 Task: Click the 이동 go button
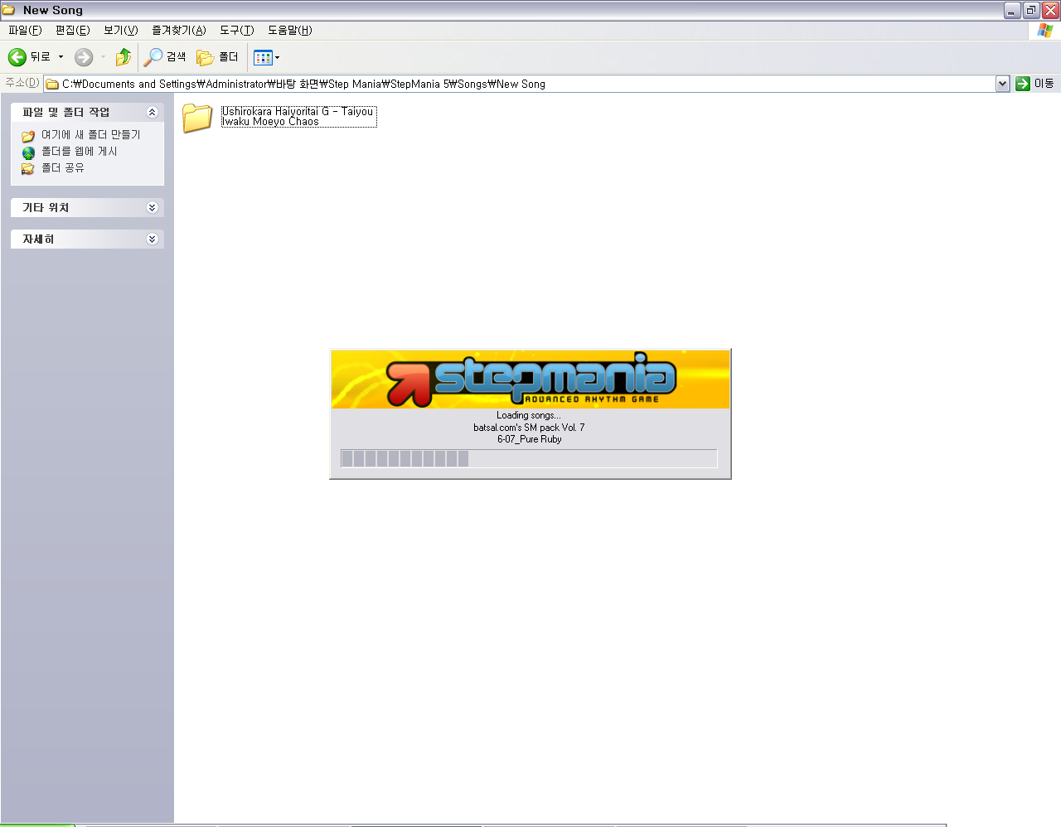[1035, 84]
